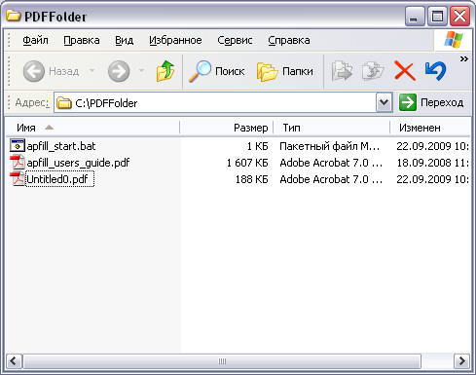
Task: Click the Copy To folder icon
Action: [373, 71]
